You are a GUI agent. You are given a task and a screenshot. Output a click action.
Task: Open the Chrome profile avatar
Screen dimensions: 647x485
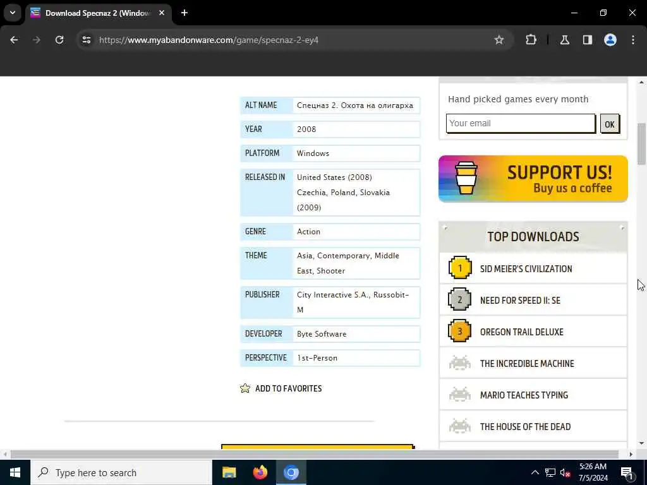click(x=610, y=40)
